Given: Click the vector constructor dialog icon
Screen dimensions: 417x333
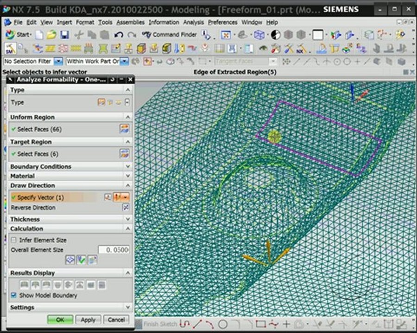Looking at the screenshot, I should 107,197.
